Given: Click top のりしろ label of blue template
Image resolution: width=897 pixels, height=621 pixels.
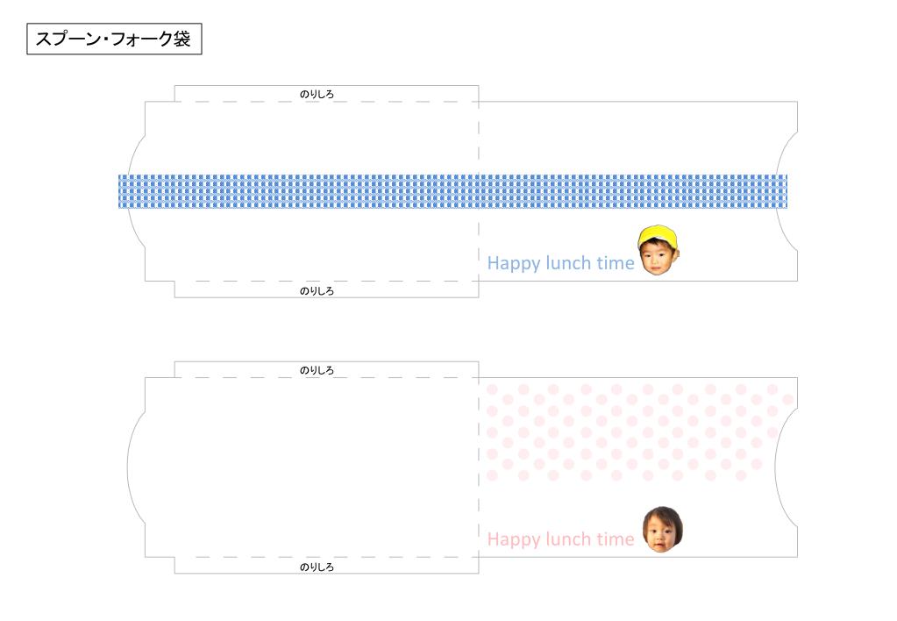Looking at the screenshot, I should click(x=317, y=94).
